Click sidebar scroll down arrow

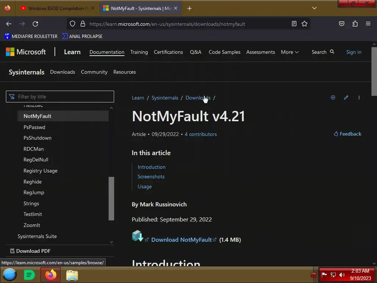click(111, 242)
